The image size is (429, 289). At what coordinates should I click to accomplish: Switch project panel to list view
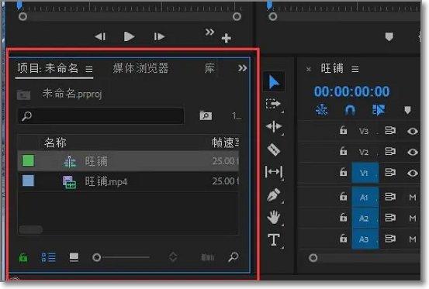[48, 257]
